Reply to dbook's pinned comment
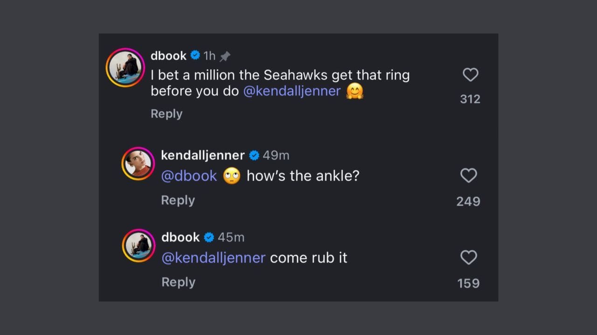597x335 pixels. pyautogui.click(x=166, y=114)
